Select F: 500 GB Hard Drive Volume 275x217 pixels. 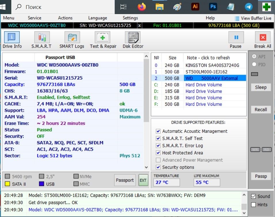pos(199,104)
